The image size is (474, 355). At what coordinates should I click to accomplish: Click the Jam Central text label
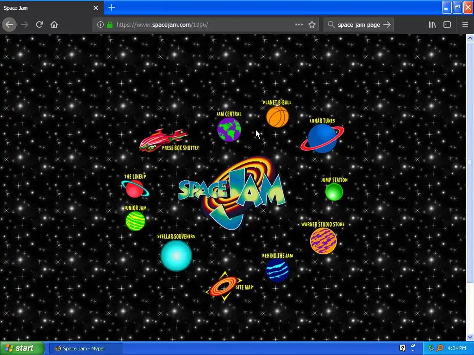click(229, 114)
